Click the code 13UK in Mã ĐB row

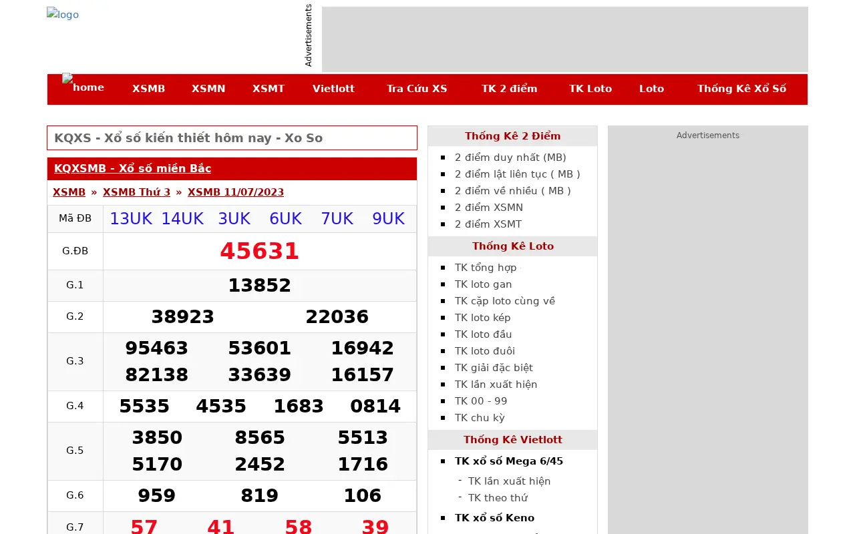tap(131, 219)
